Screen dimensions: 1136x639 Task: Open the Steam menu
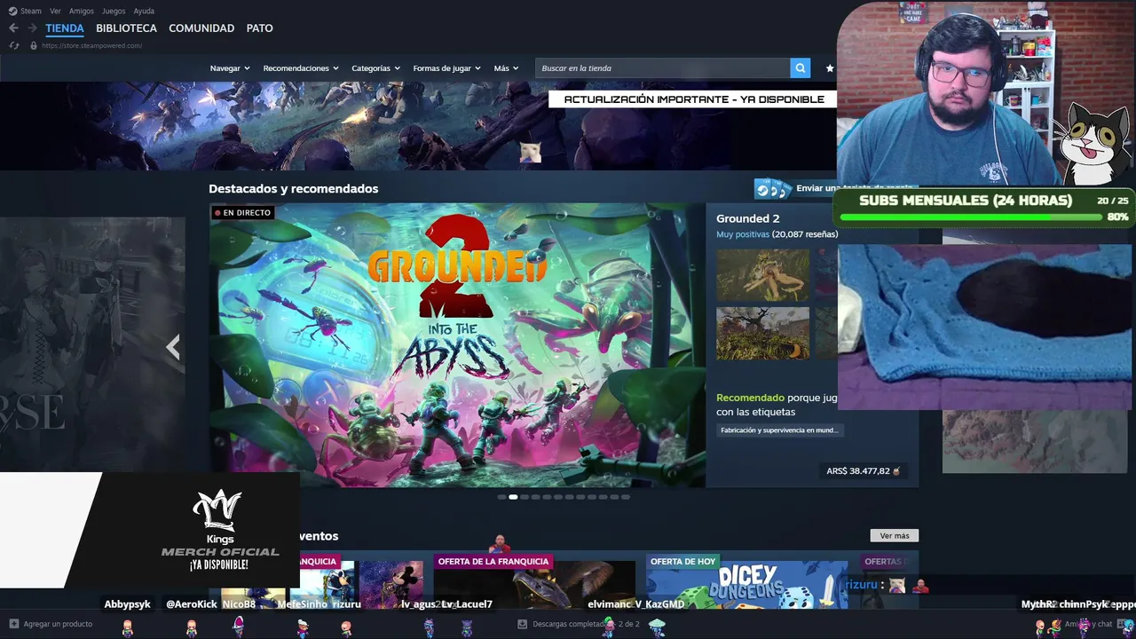coord(31,11)
